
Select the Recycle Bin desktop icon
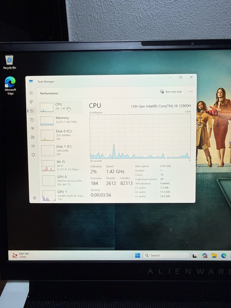(x=9, y=62)
